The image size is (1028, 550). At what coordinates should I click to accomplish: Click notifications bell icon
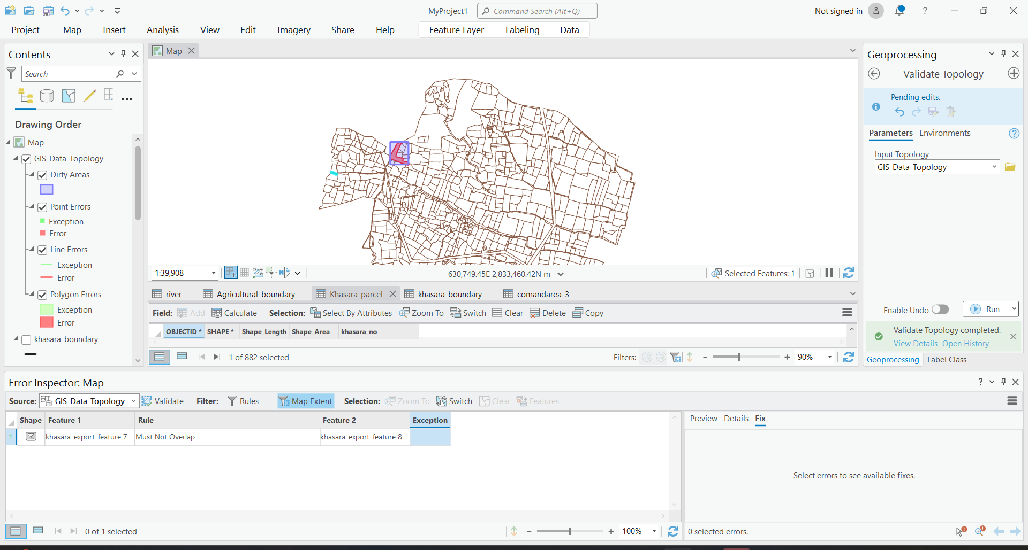[x=900, y=11]
